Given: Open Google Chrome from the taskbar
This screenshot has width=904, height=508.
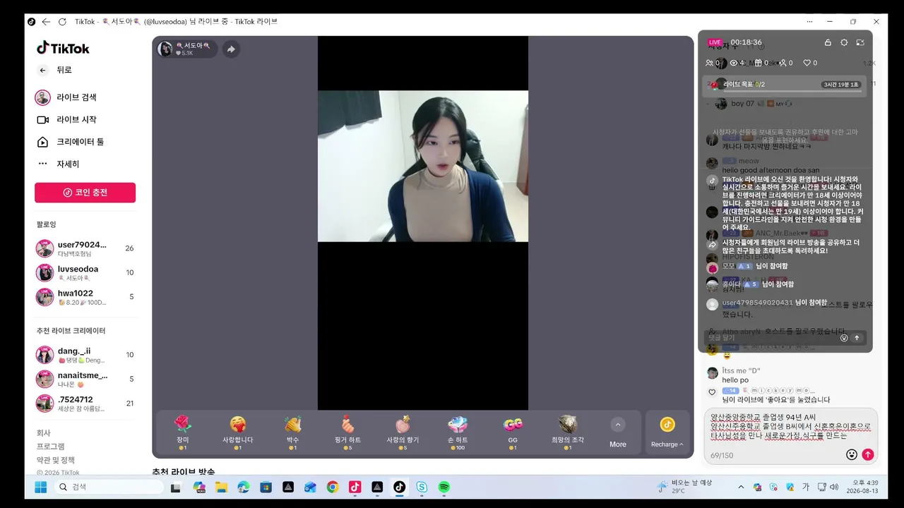Looking at the screenshot, I should tap(333, 487).
